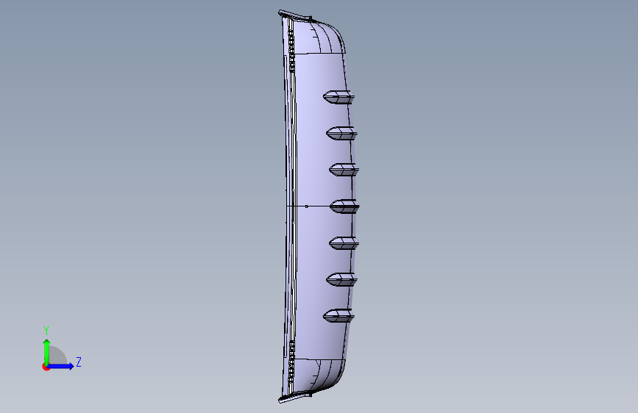Click the blue Z axis arrow of the triad
Viewport: 638px width, 413px height.
tap(61, 366)
